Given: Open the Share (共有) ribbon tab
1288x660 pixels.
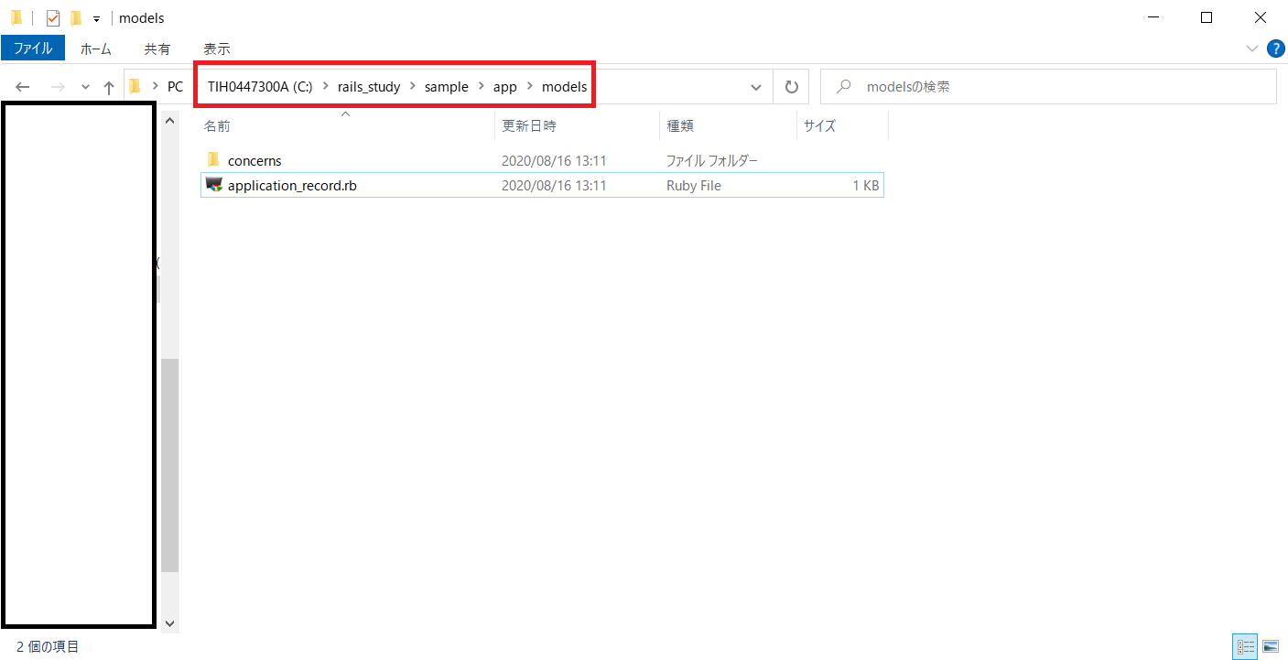Looking at the screenshot, I should pos(157,49).
